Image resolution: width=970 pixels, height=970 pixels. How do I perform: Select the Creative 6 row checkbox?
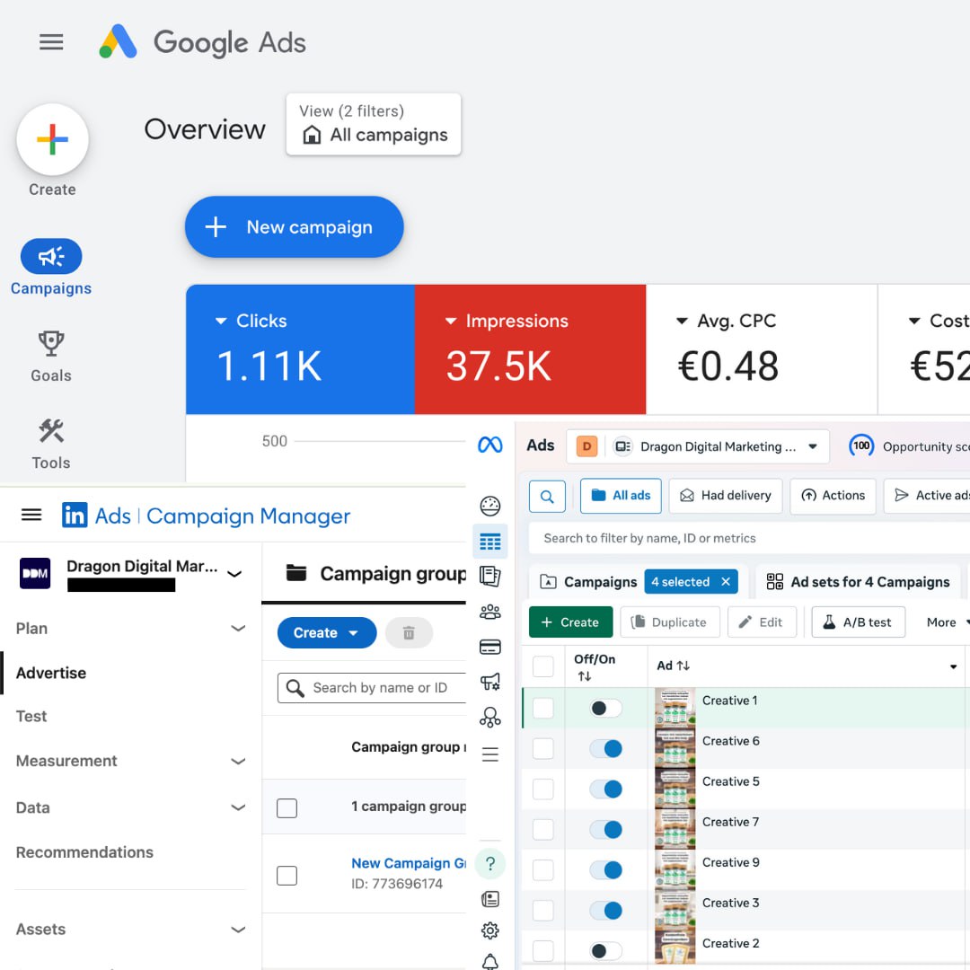point(543,748)
